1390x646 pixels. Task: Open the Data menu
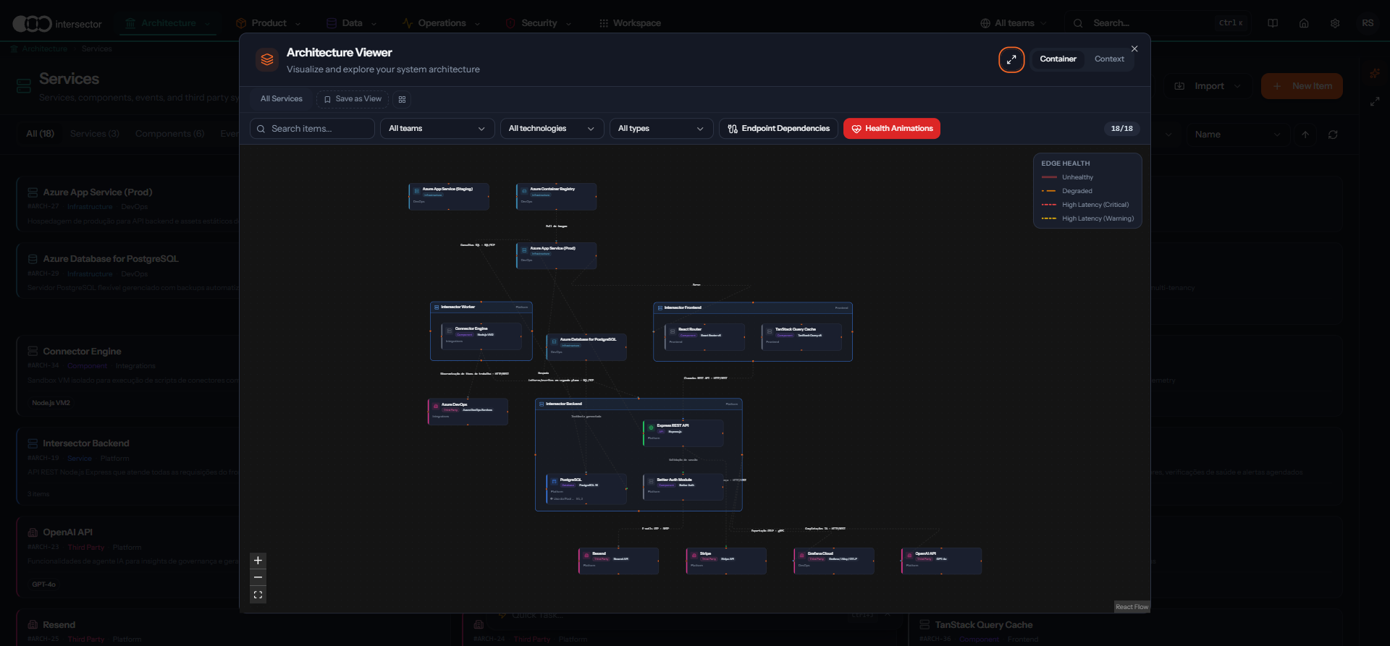pyautogui.click(x=352, y=23)
